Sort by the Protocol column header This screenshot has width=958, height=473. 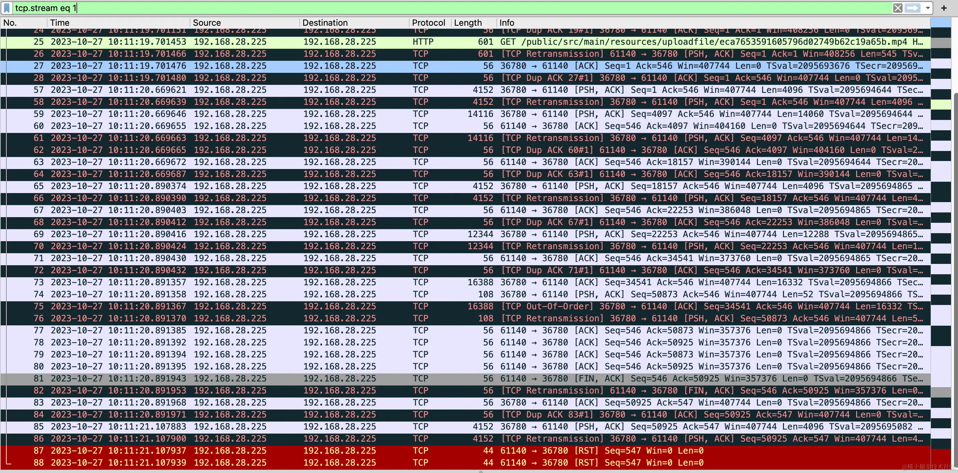click(428, 23)
